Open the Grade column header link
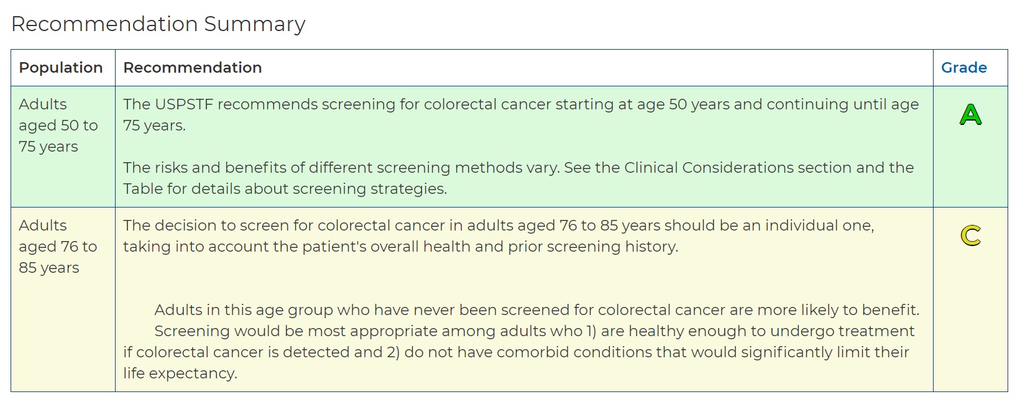This screenshot has height=402, width=1020. pyautogui.click(x=963, y=68)
